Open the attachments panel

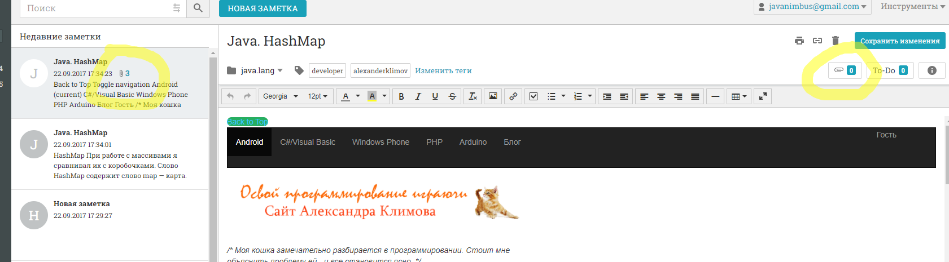point(845,70)
